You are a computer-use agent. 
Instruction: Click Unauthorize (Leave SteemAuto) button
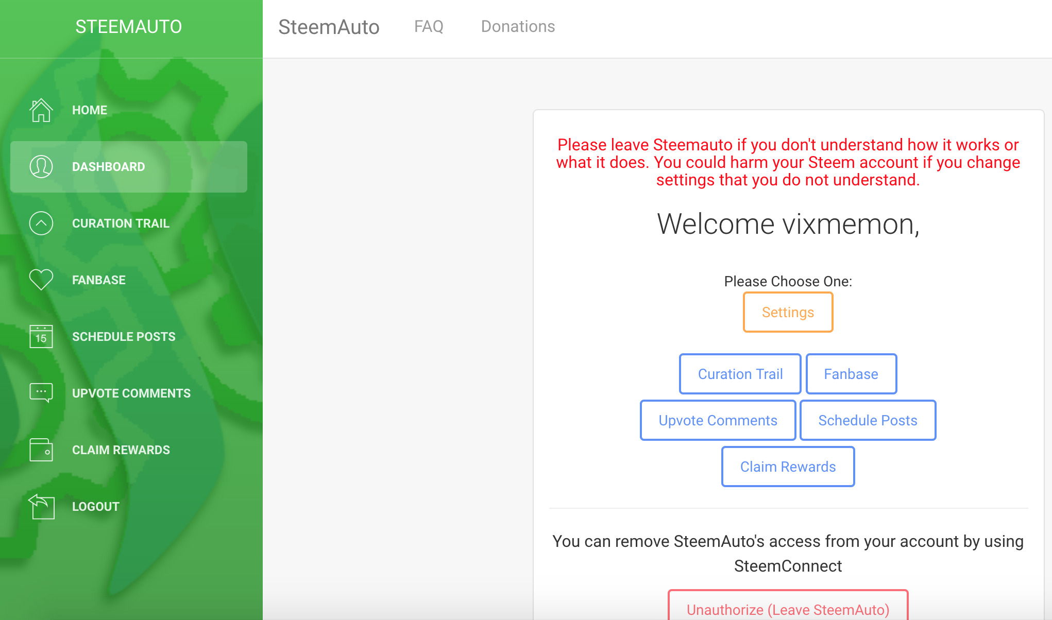coord(788,605)
